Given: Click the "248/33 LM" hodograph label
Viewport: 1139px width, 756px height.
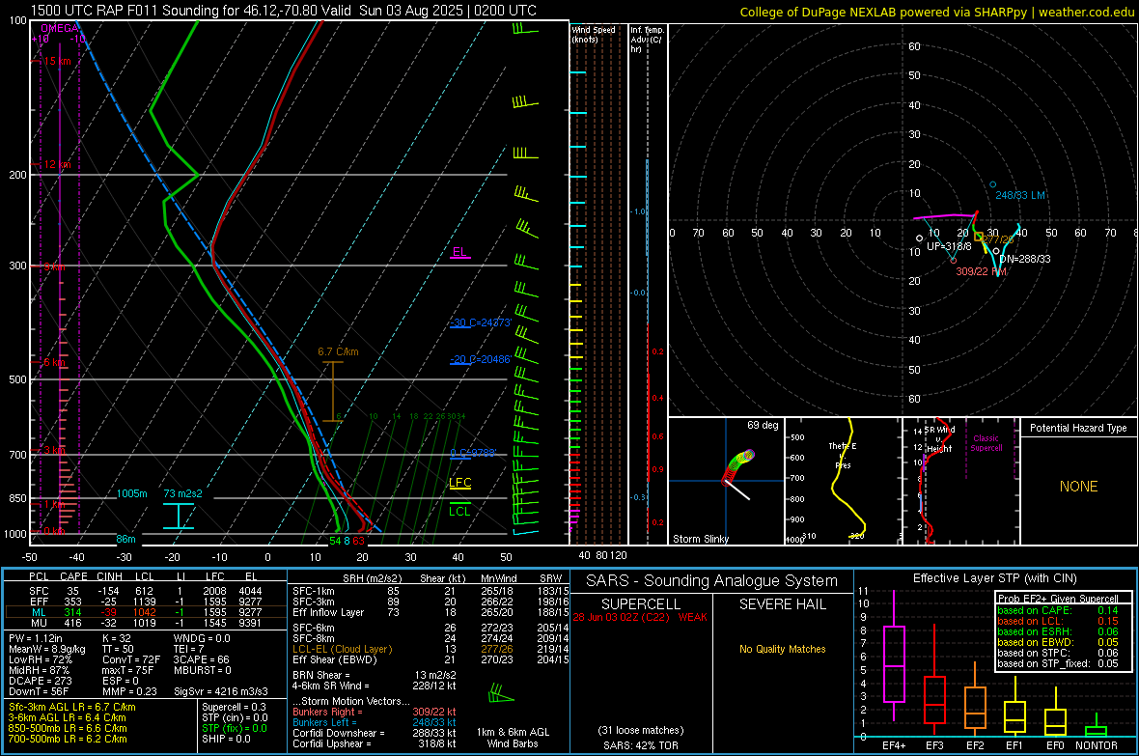Looking at the screenshot, I should [1020, 195].
